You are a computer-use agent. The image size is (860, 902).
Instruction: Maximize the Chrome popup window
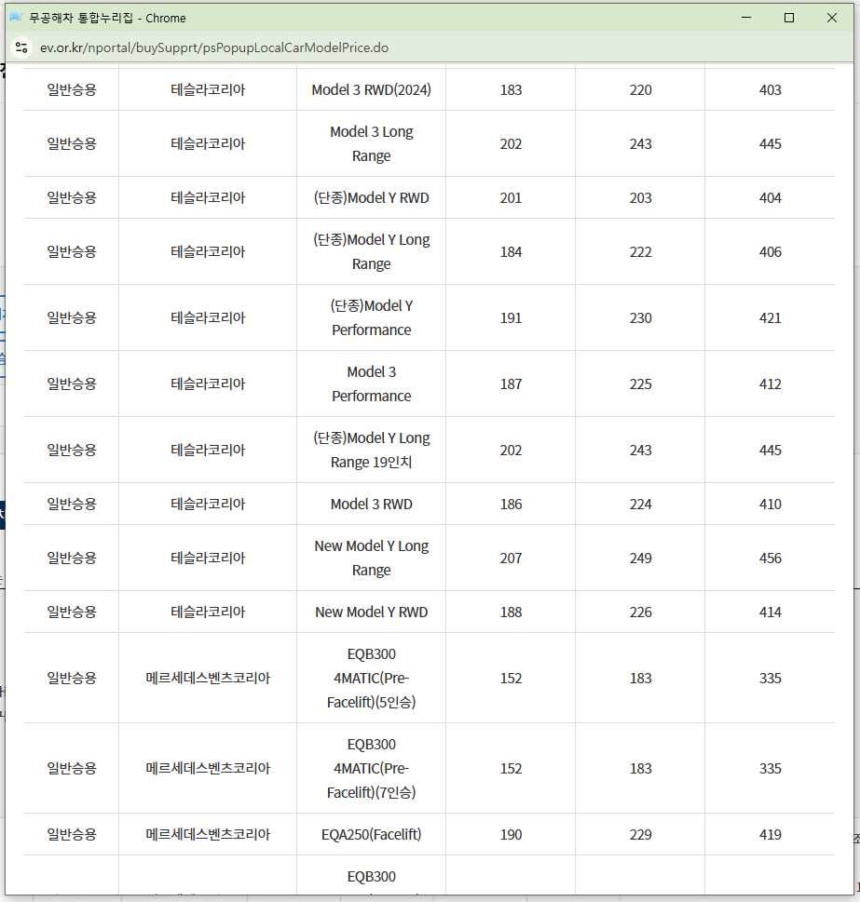(789, 18)
